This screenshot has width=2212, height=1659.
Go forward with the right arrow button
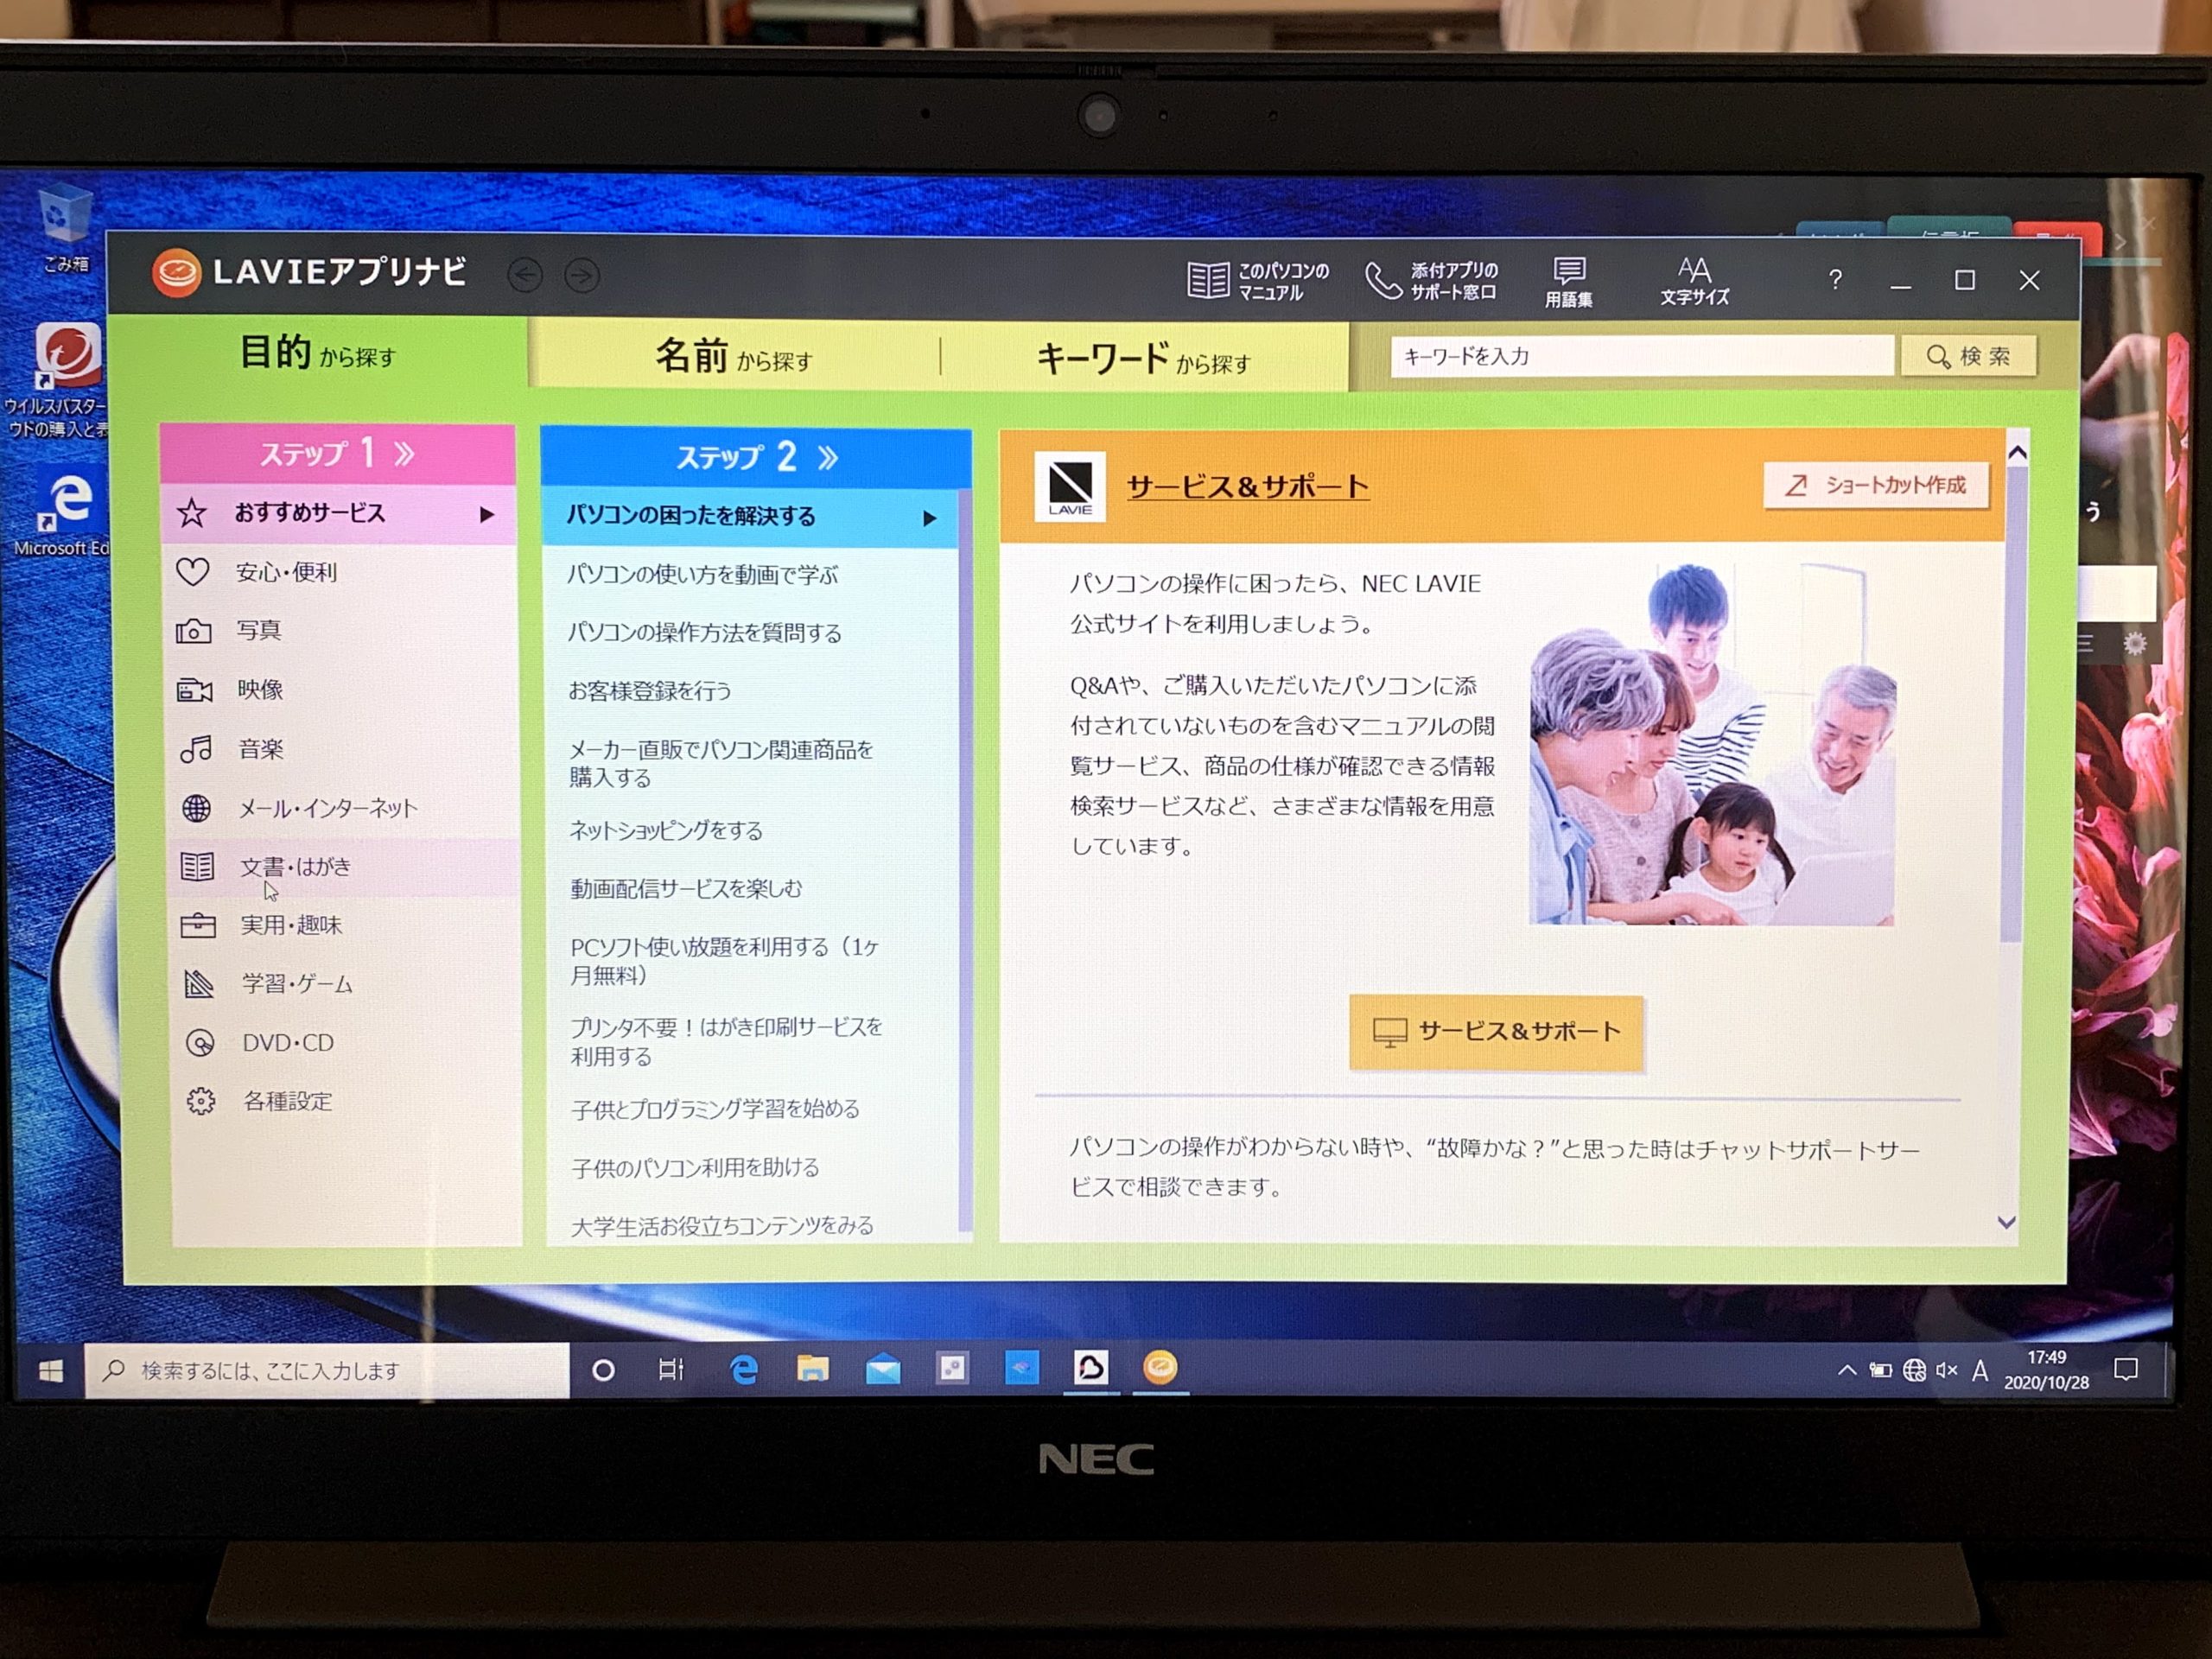pos(582,275)
